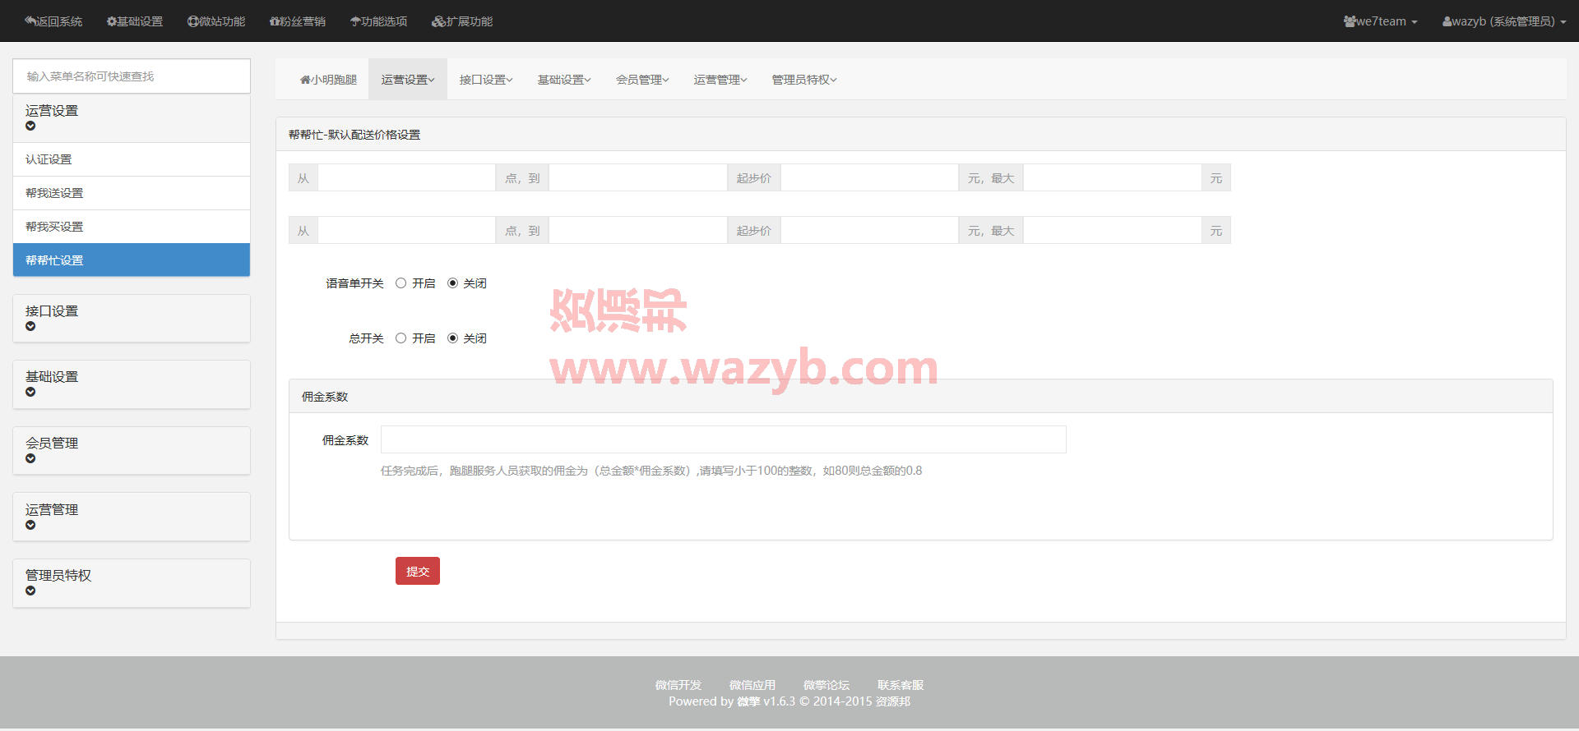Screen dimensions: 1579x731
Task: Open 粉丝营销 gift icon menu
Action: (x=275, y=21)
